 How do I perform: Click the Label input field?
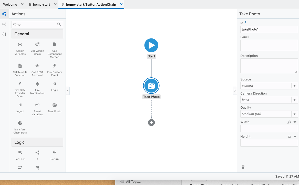269,45
